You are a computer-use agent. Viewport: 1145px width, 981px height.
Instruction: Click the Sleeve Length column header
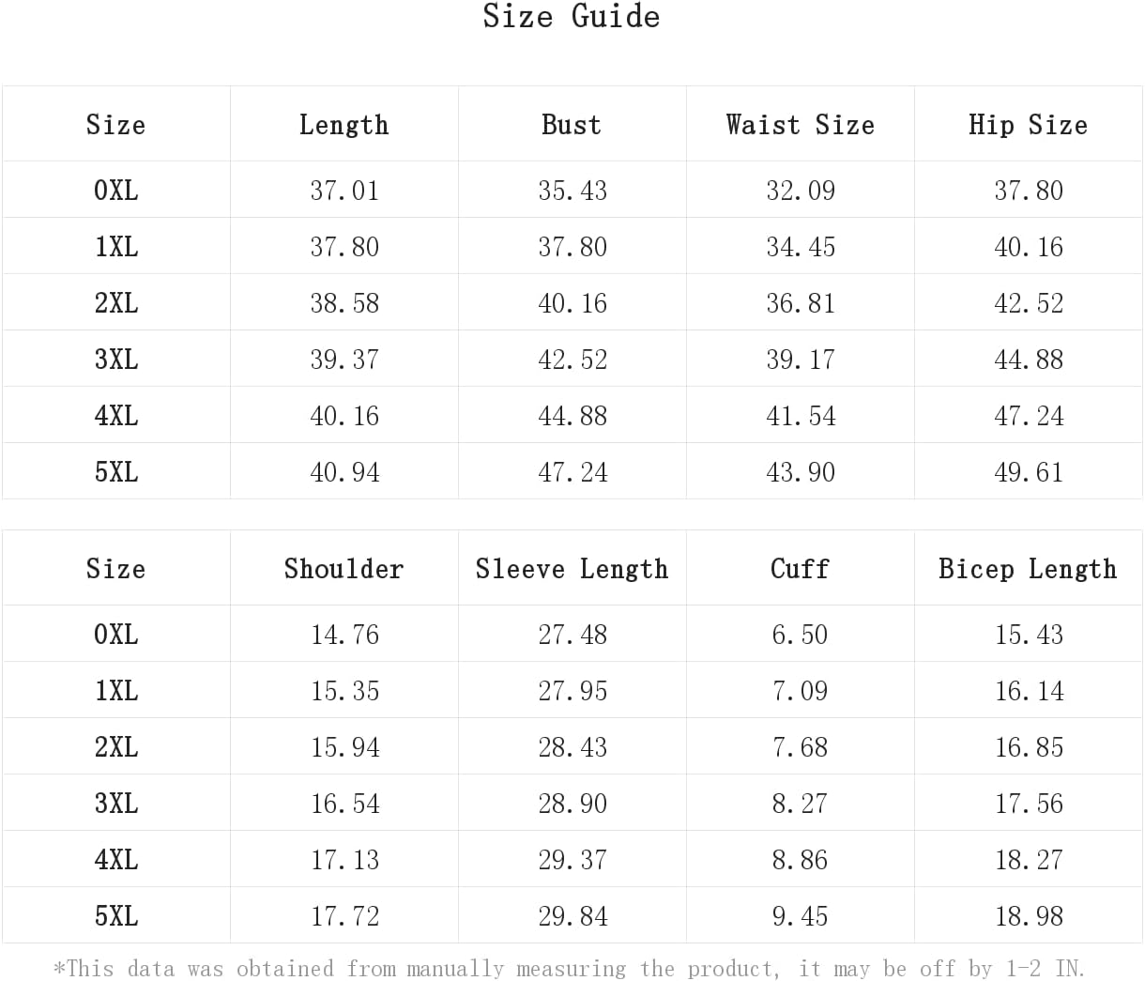pyautogui.click(x=572, y=569)
